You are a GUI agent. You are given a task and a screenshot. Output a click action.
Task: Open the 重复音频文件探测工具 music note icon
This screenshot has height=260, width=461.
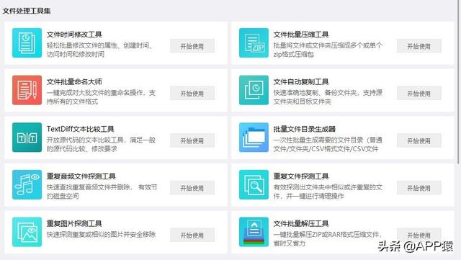27,184
